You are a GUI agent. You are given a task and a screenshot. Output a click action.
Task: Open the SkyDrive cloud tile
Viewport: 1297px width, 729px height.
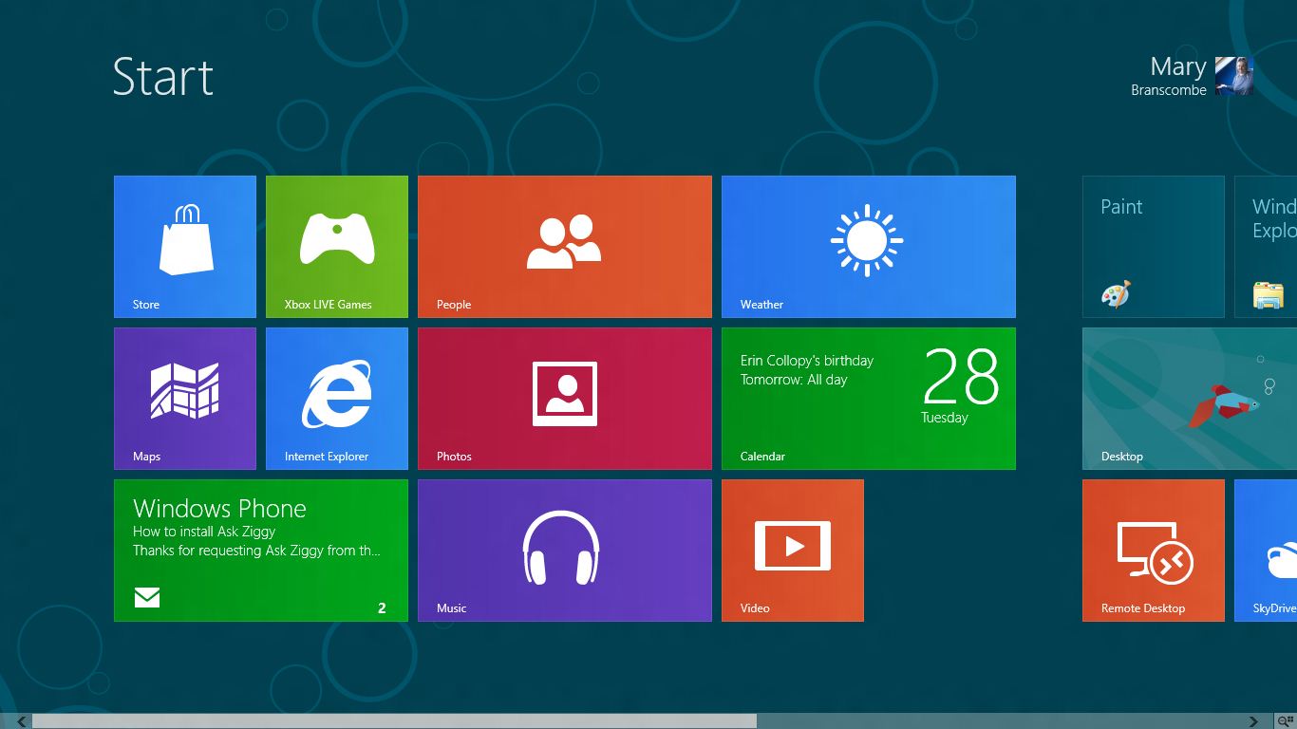click(x=1266, y=551)
